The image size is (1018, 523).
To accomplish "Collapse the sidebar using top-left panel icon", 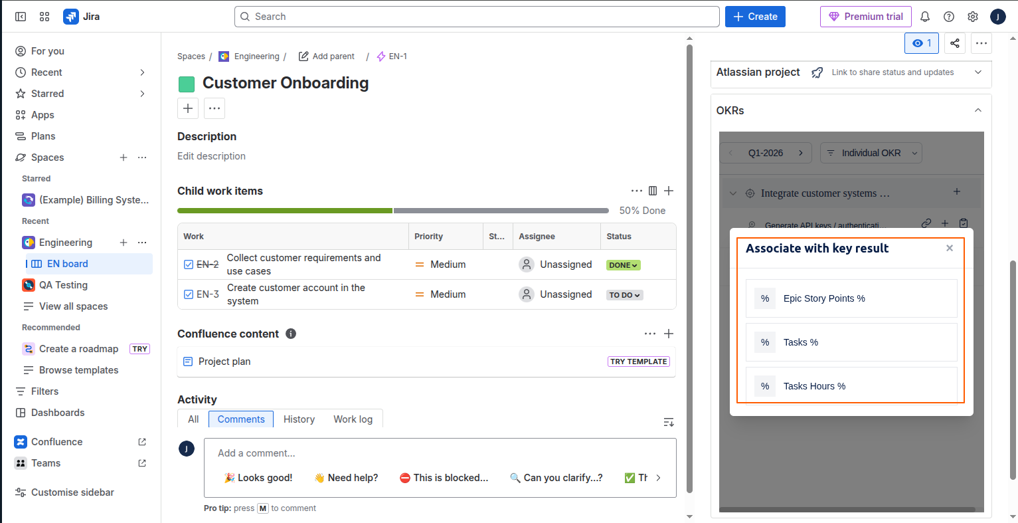I will tap(21, 17).
